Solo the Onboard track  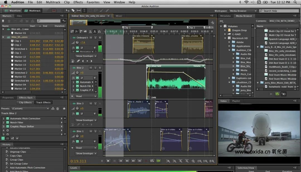click(x=95, y=38)
